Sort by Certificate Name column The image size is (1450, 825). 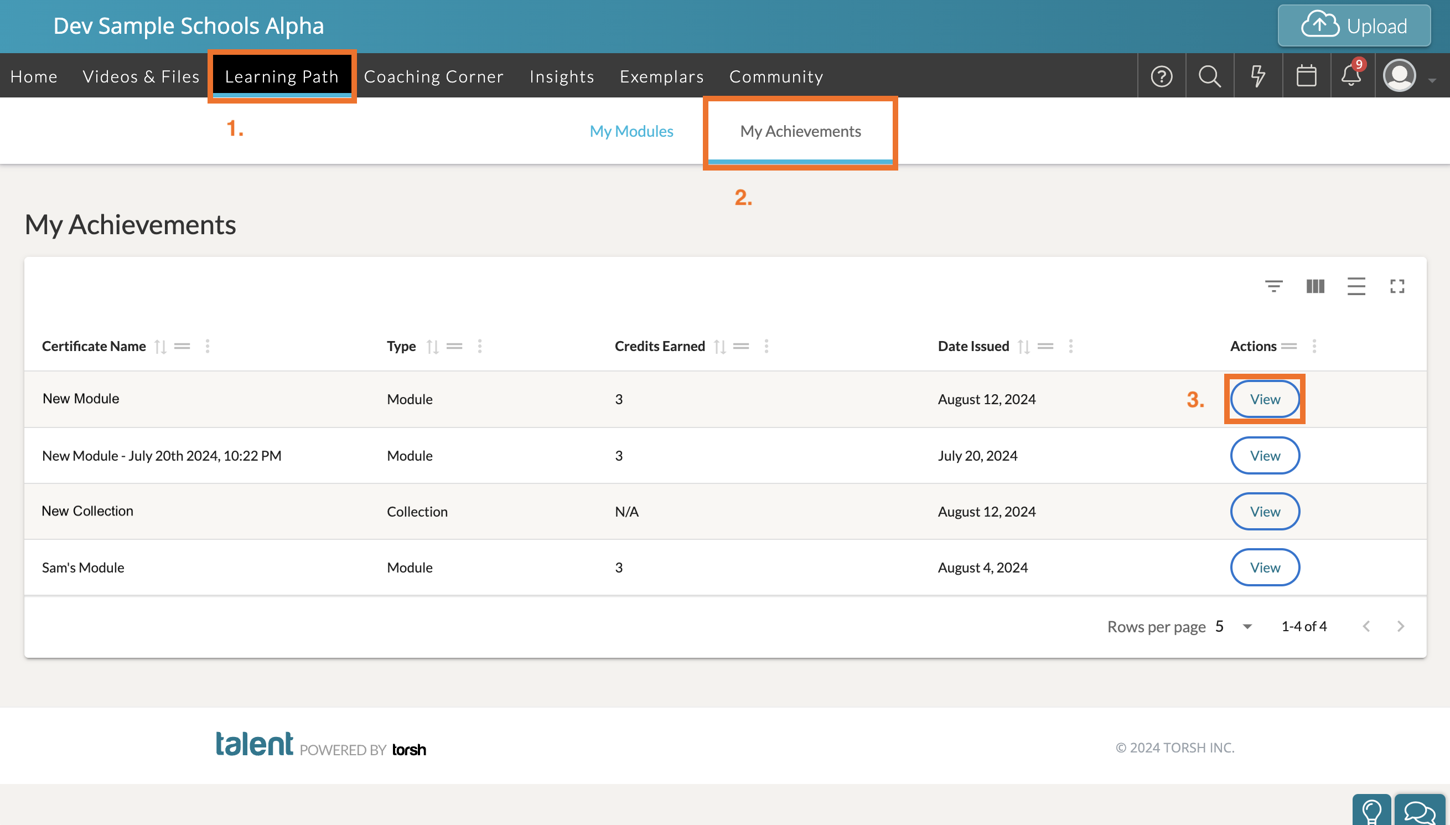[161, 346]
